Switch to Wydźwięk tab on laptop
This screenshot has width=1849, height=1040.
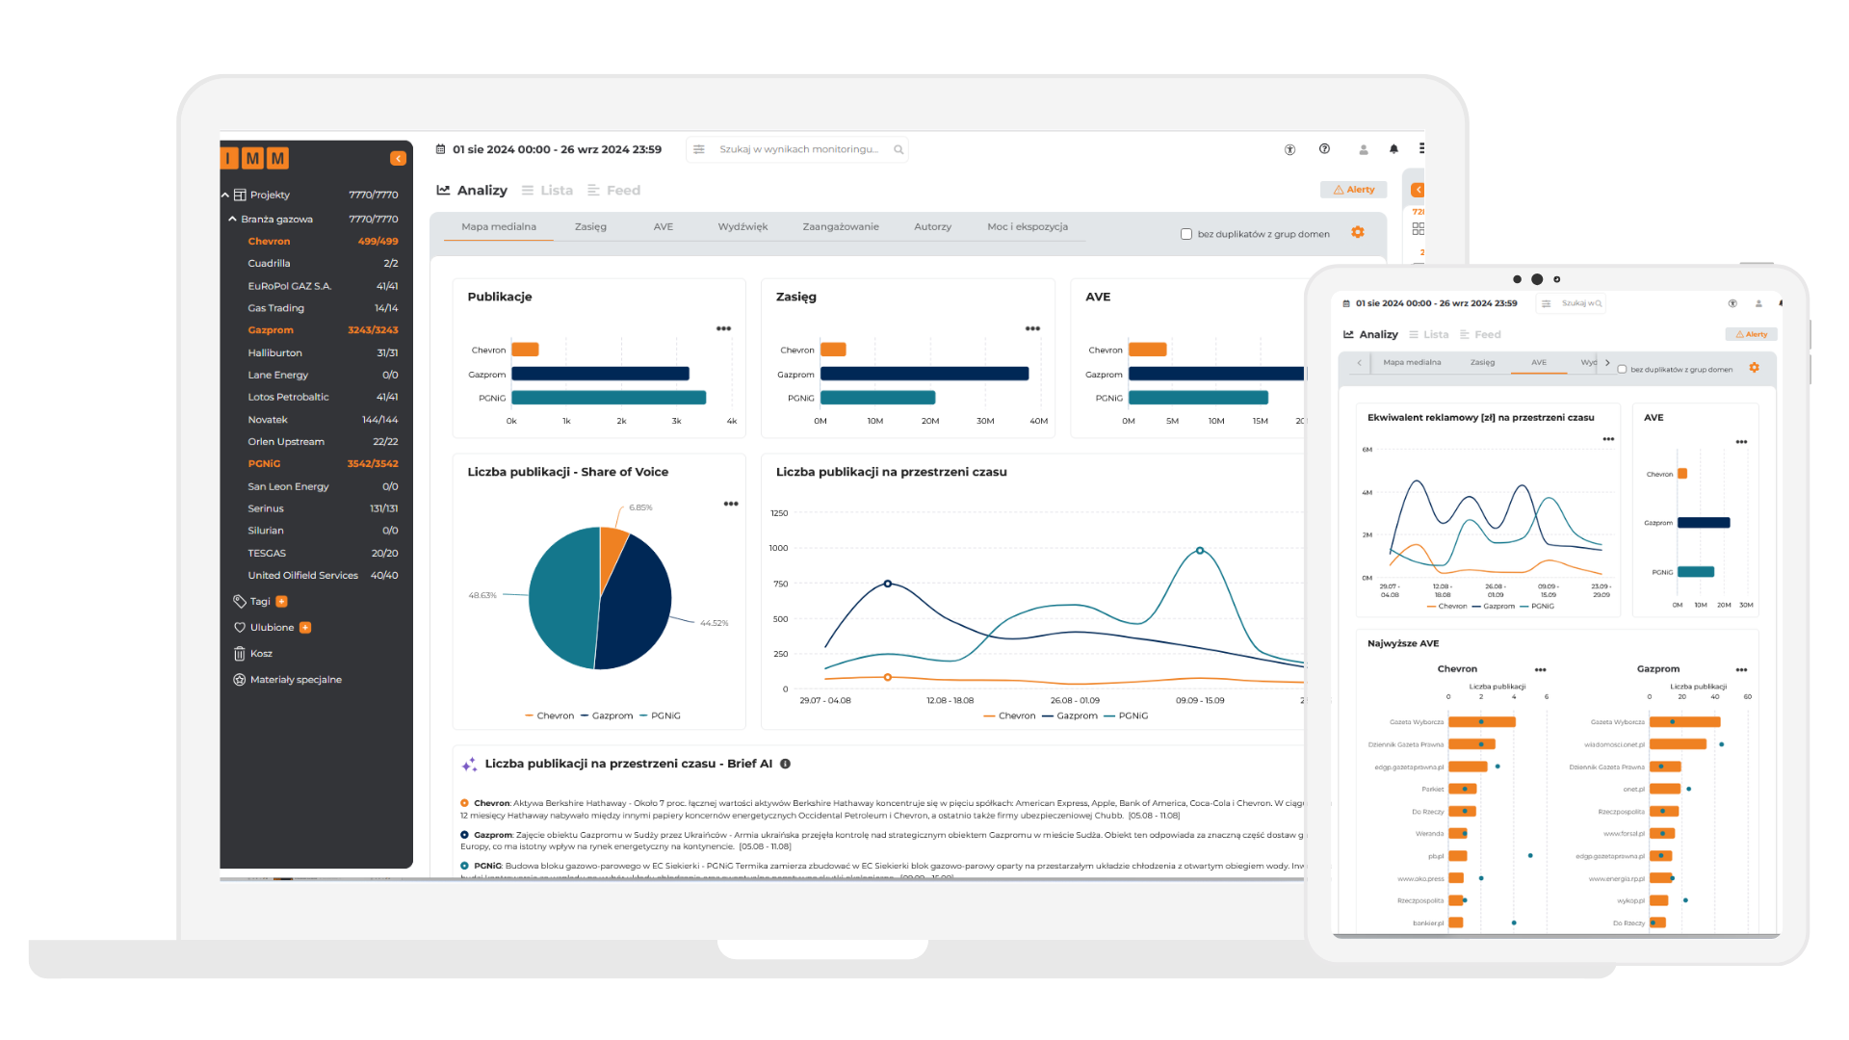point(742,227)
